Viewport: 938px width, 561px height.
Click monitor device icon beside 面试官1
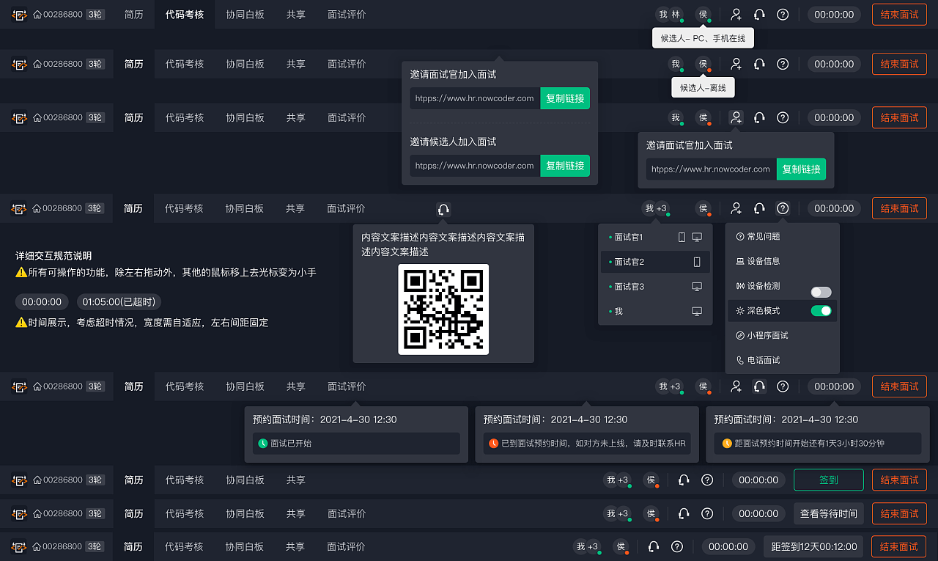697,237
